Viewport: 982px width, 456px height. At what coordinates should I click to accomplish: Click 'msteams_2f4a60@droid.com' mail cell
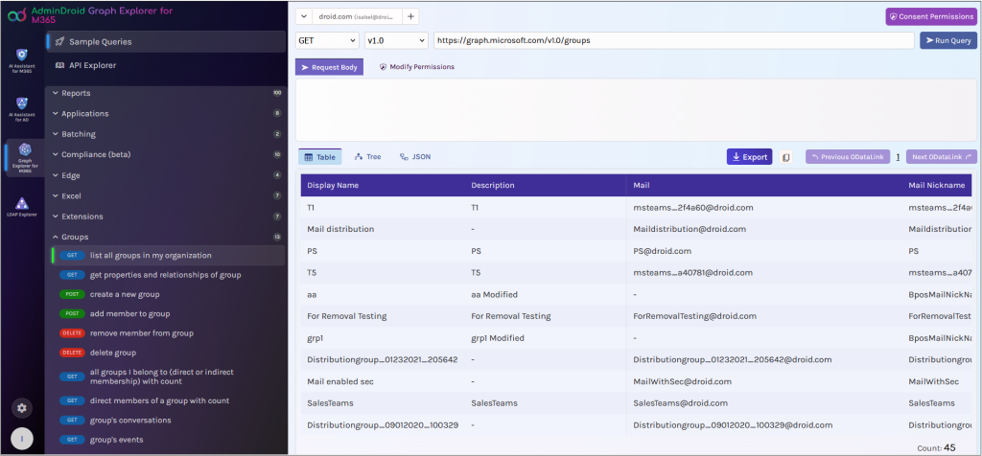coord(692,207)
